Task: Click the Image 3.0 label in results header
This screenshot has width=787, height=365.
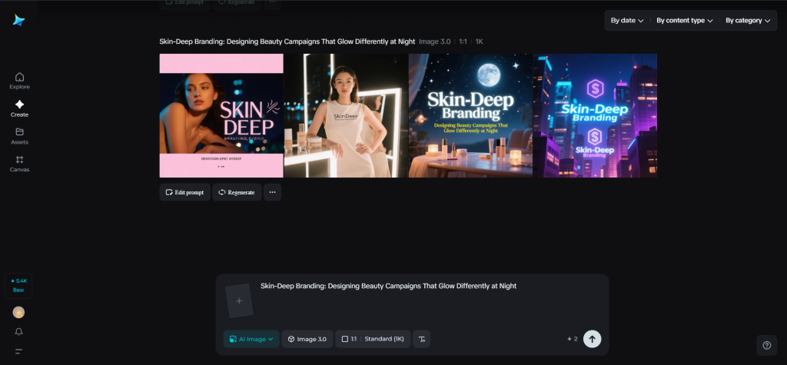Action: [435, 41]
